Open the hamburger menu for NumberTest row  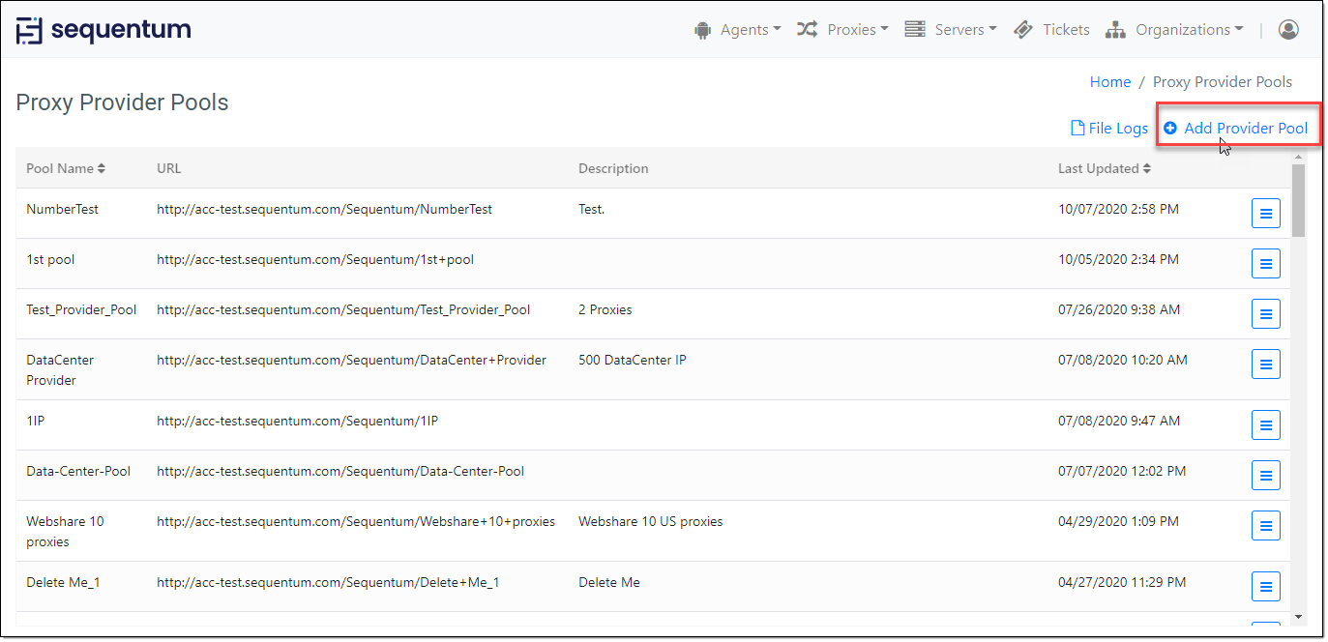(1265, 213)
